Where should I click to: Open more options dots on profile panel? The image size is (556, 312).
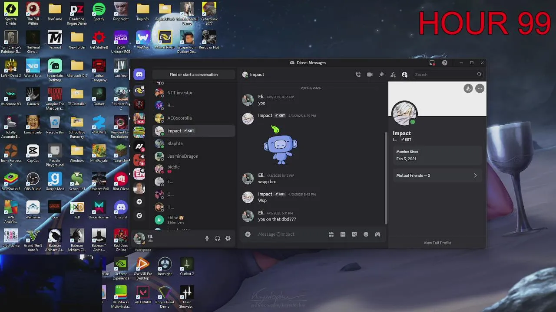pos(480,88)
